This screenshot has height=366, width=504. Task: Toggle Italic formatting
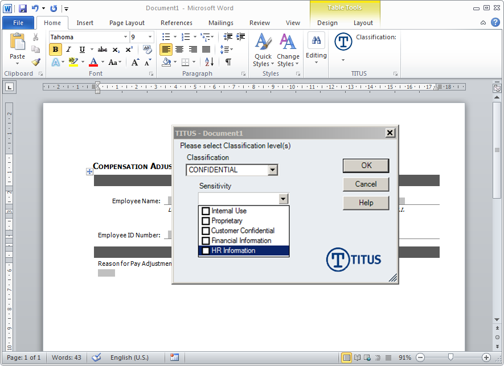pos(69,50)
